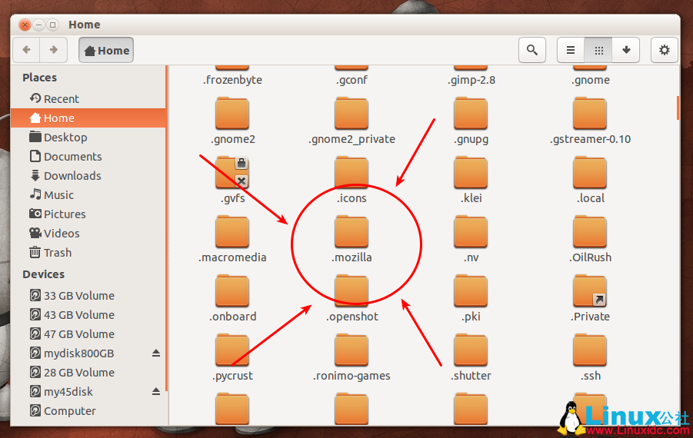Open the 33 GB Volume device
693x438 pixels.
[x=78, y=296]
